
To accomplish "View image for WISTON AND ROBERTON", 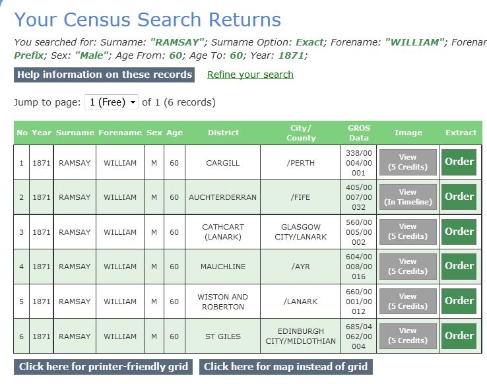I will tap(408, 302).
